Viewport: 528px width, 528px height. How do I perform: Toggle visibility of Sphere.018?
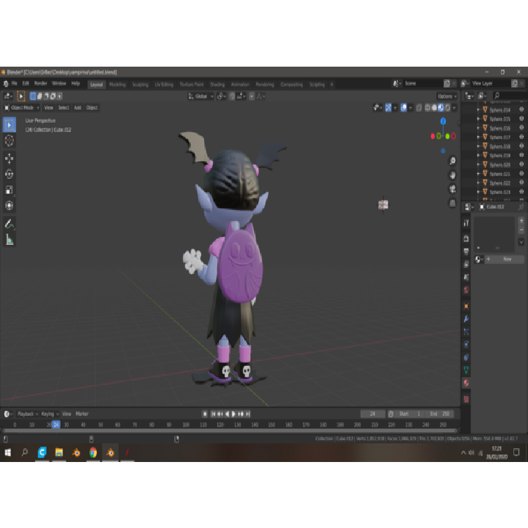(521, 146)
